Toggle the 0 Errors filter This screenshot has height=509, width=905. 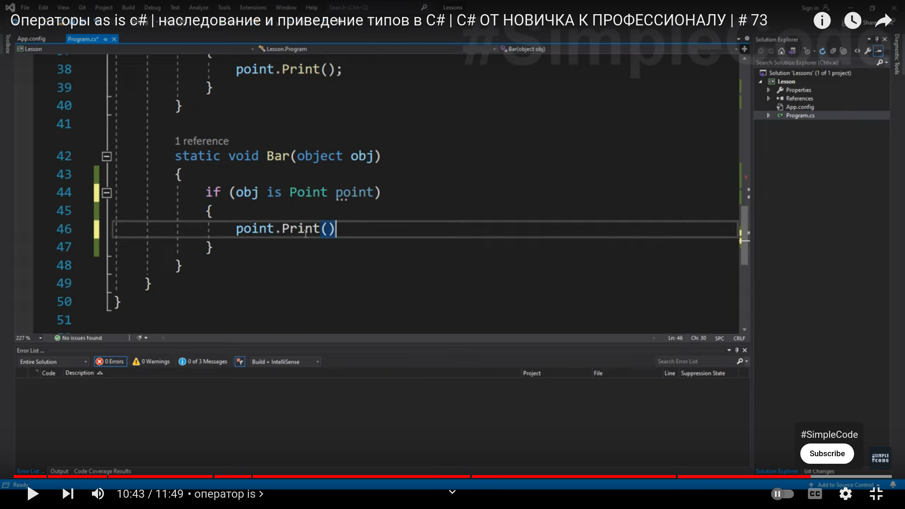110,361
